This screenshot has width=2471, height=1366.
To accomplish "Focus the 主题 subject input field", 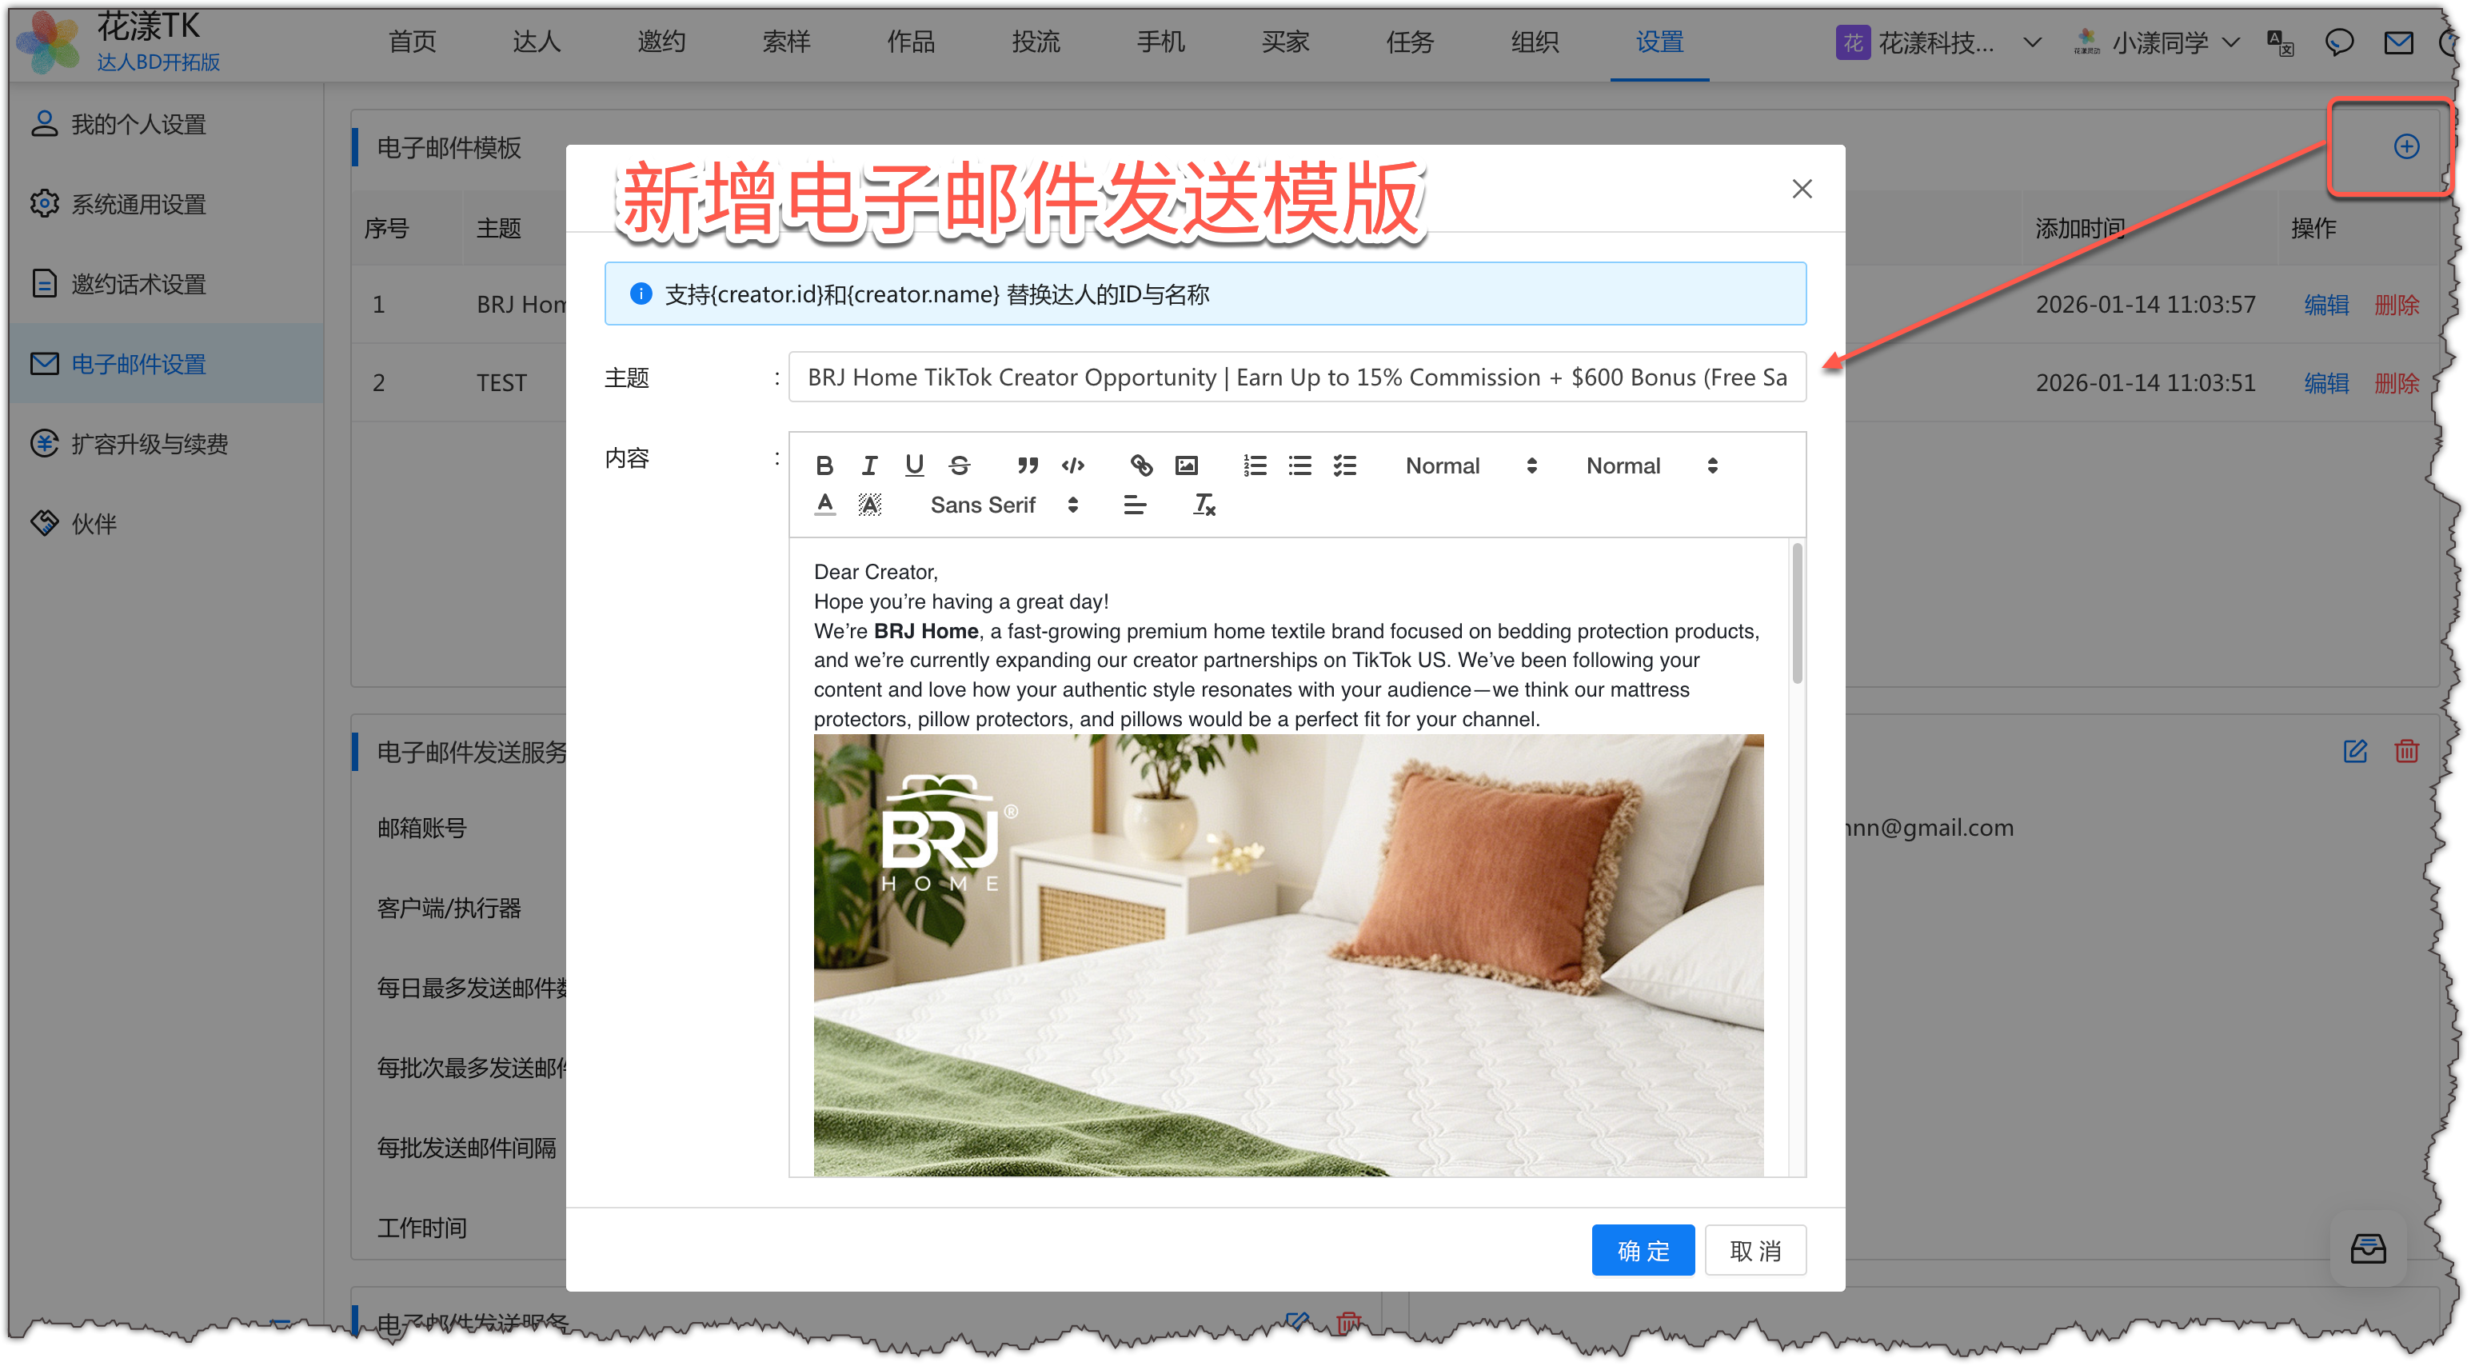I will 1297,377.
